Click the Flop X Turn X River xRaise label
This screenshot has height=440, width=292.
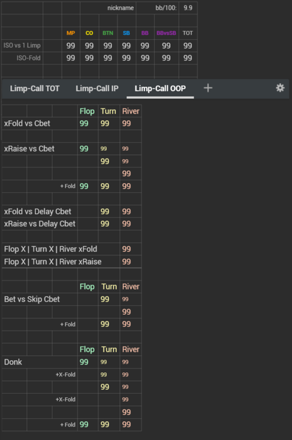pyautogui.click(x=53, y=262)
